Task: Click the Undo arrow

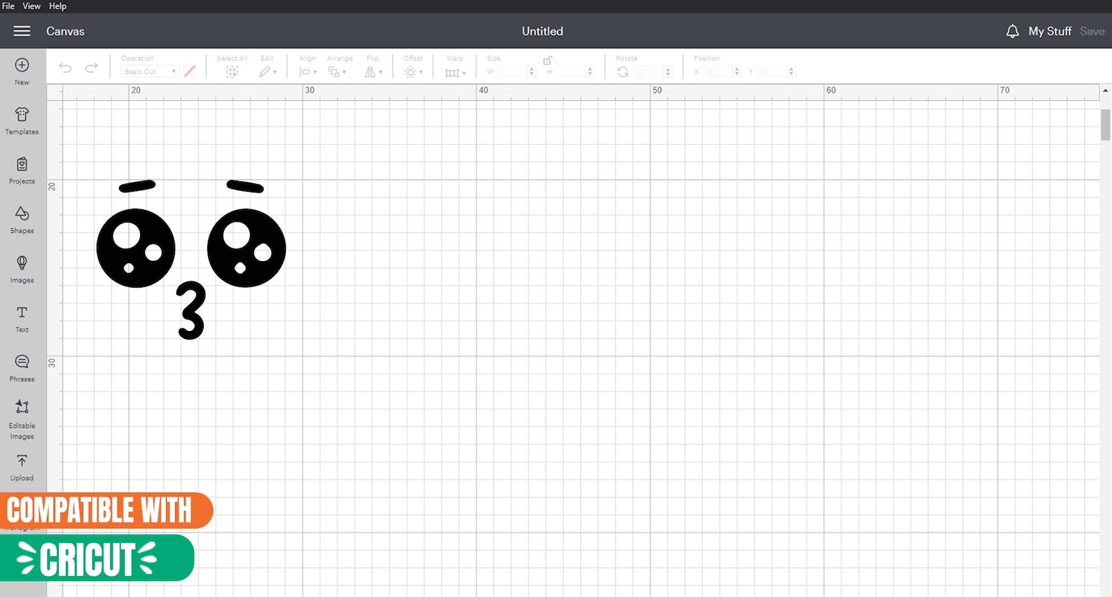Action: (65, 67)
